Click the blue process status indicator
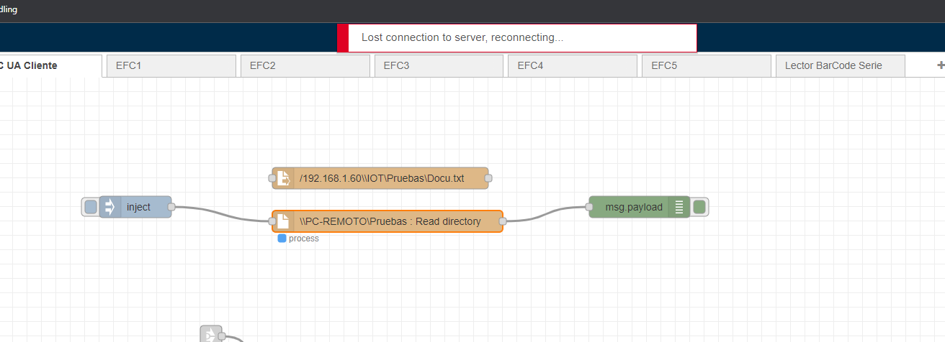 pyautogui.click(x=282, y=239)
